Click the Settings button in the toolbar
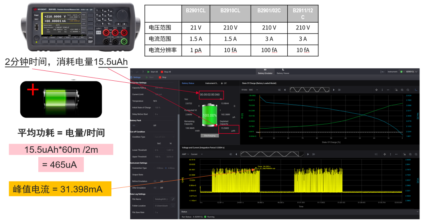 point(135,78)
